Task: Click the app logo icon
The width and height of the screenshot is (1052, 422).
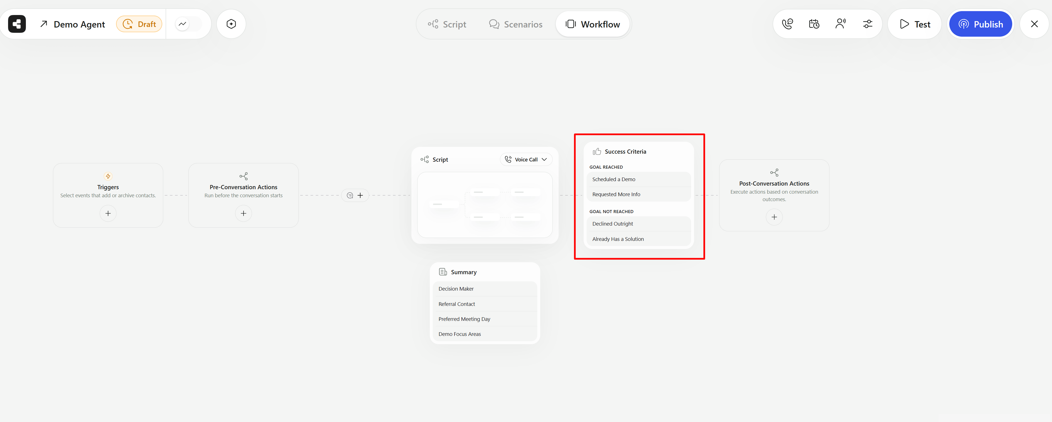Action: [x=17, y=24]
